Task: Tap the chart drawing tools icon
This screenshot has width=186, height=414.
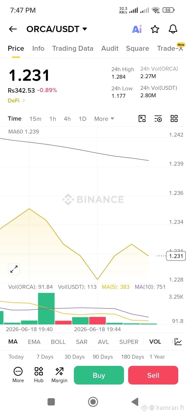Action: [142, 119]
